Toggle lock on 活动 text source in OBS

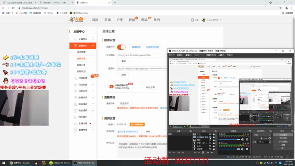pos(214,146)
